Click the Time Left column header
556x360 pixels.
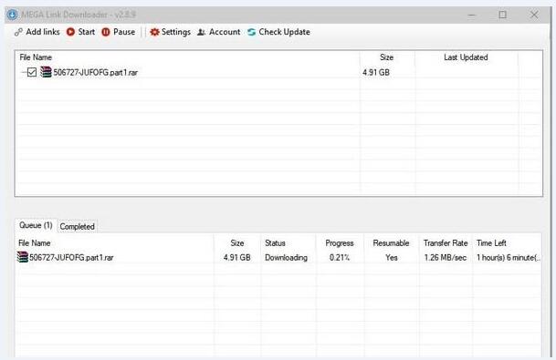tap(491, 243)
